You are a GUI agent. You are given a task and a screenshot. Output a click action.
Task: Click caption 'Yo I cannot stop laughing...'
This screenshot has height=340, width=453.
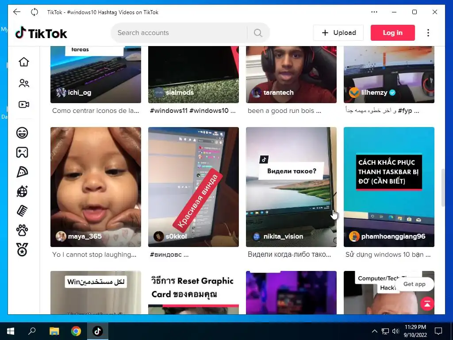tap(94, 255)
